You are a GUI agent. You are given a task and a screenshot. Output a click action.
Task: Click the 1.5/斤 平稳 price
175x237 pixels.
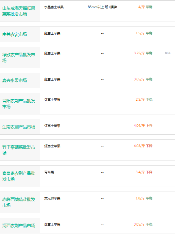144,33
